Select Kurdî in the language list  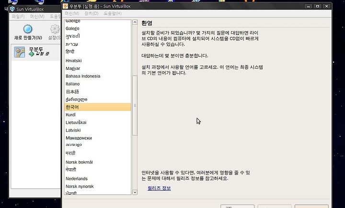(98, 115)
